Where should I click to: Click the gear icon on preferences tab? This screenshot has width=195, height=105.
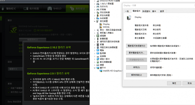(x=72, y=9)
